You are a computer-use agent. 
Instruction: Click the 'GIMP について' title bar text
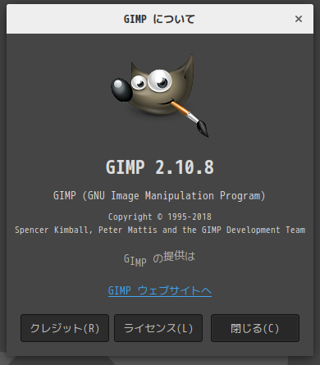159,19
